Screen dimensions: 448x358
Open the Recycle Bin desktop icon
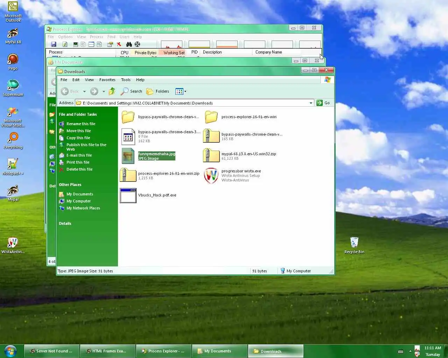[x=354, y=245]
